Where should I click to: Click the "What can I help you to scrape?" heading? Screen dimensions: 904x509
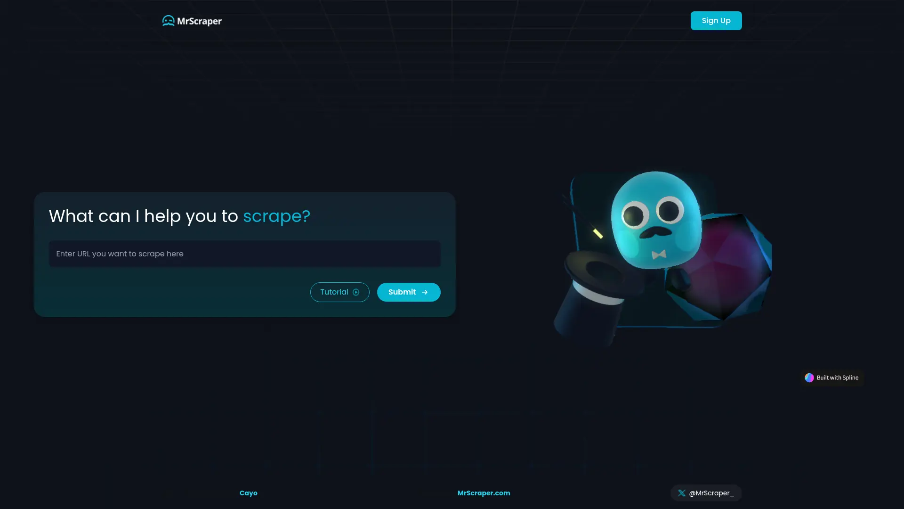[x=179, y=216]
